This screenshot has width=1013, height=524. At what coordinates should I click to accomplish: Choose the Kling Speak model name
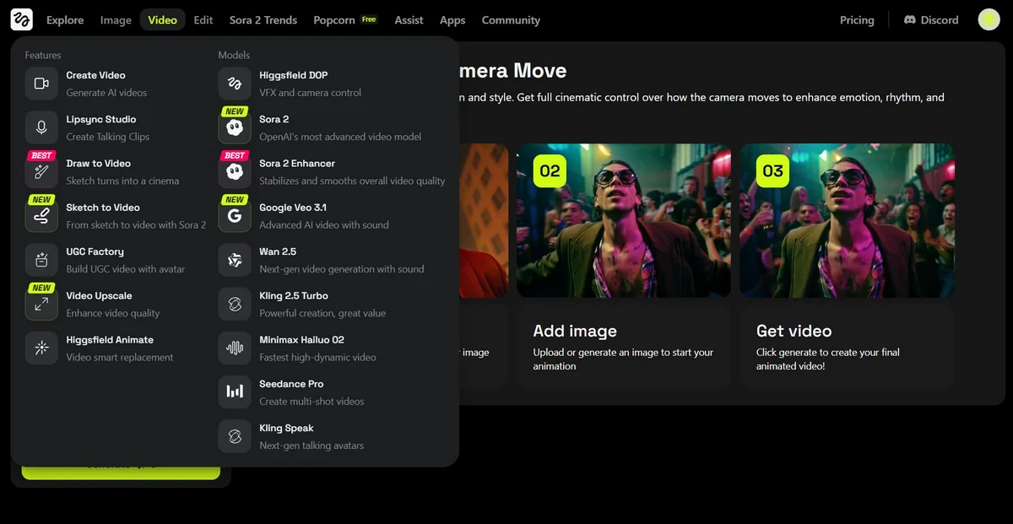(287, 428)
